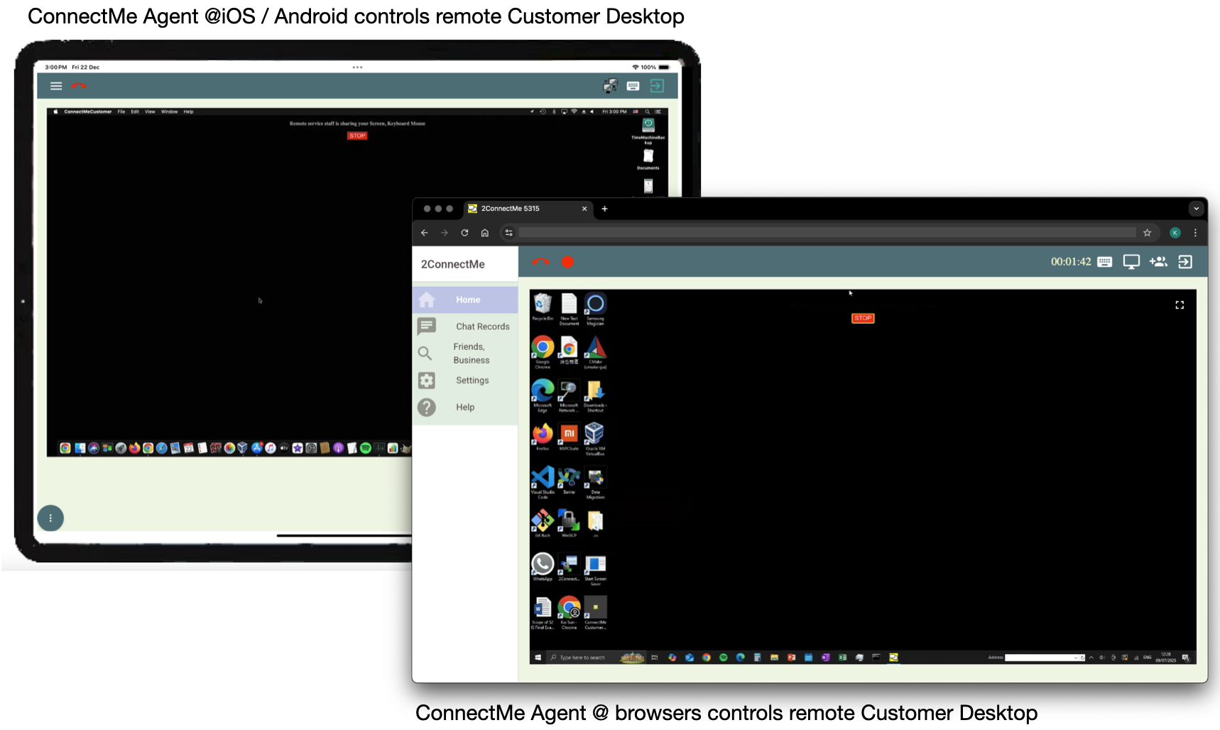Open Help in the 2ConnectMe sidebar
Screen dimensions: 1220x730
465,408
